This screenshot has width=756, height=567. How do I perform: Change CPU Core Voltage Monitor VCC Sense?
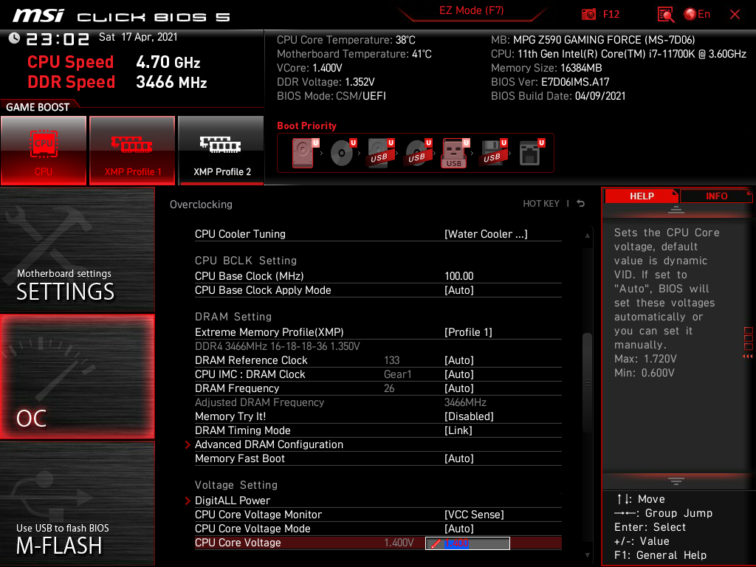474,515
